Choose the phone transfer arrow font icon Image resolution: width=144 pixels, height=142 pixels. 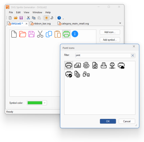click(86, 74)
